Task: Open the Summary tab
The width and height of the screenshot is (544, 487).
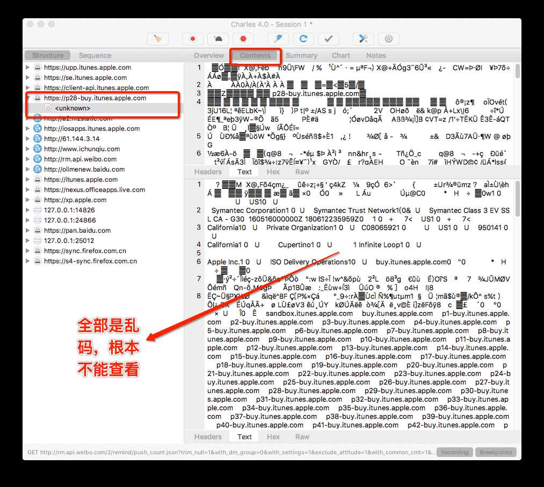Action: [301, 55]
